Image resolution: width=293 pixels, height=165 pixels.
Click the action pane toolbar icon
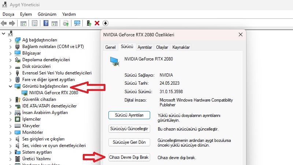(55, 23)
